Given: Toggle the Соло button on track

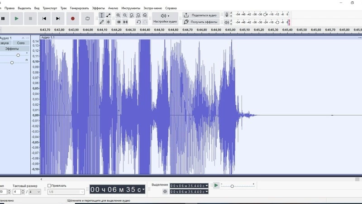Looking at the screenshot, I should [21, 43].
